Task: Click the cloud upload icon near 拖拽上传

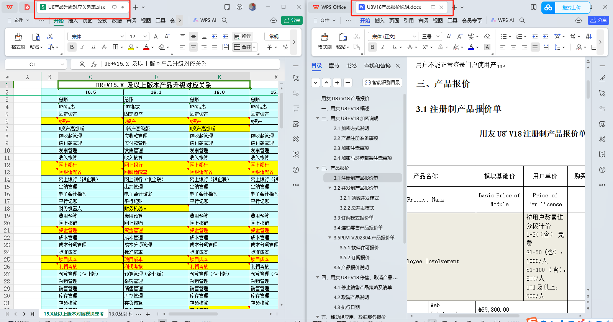Action: (x=549, y=7)
